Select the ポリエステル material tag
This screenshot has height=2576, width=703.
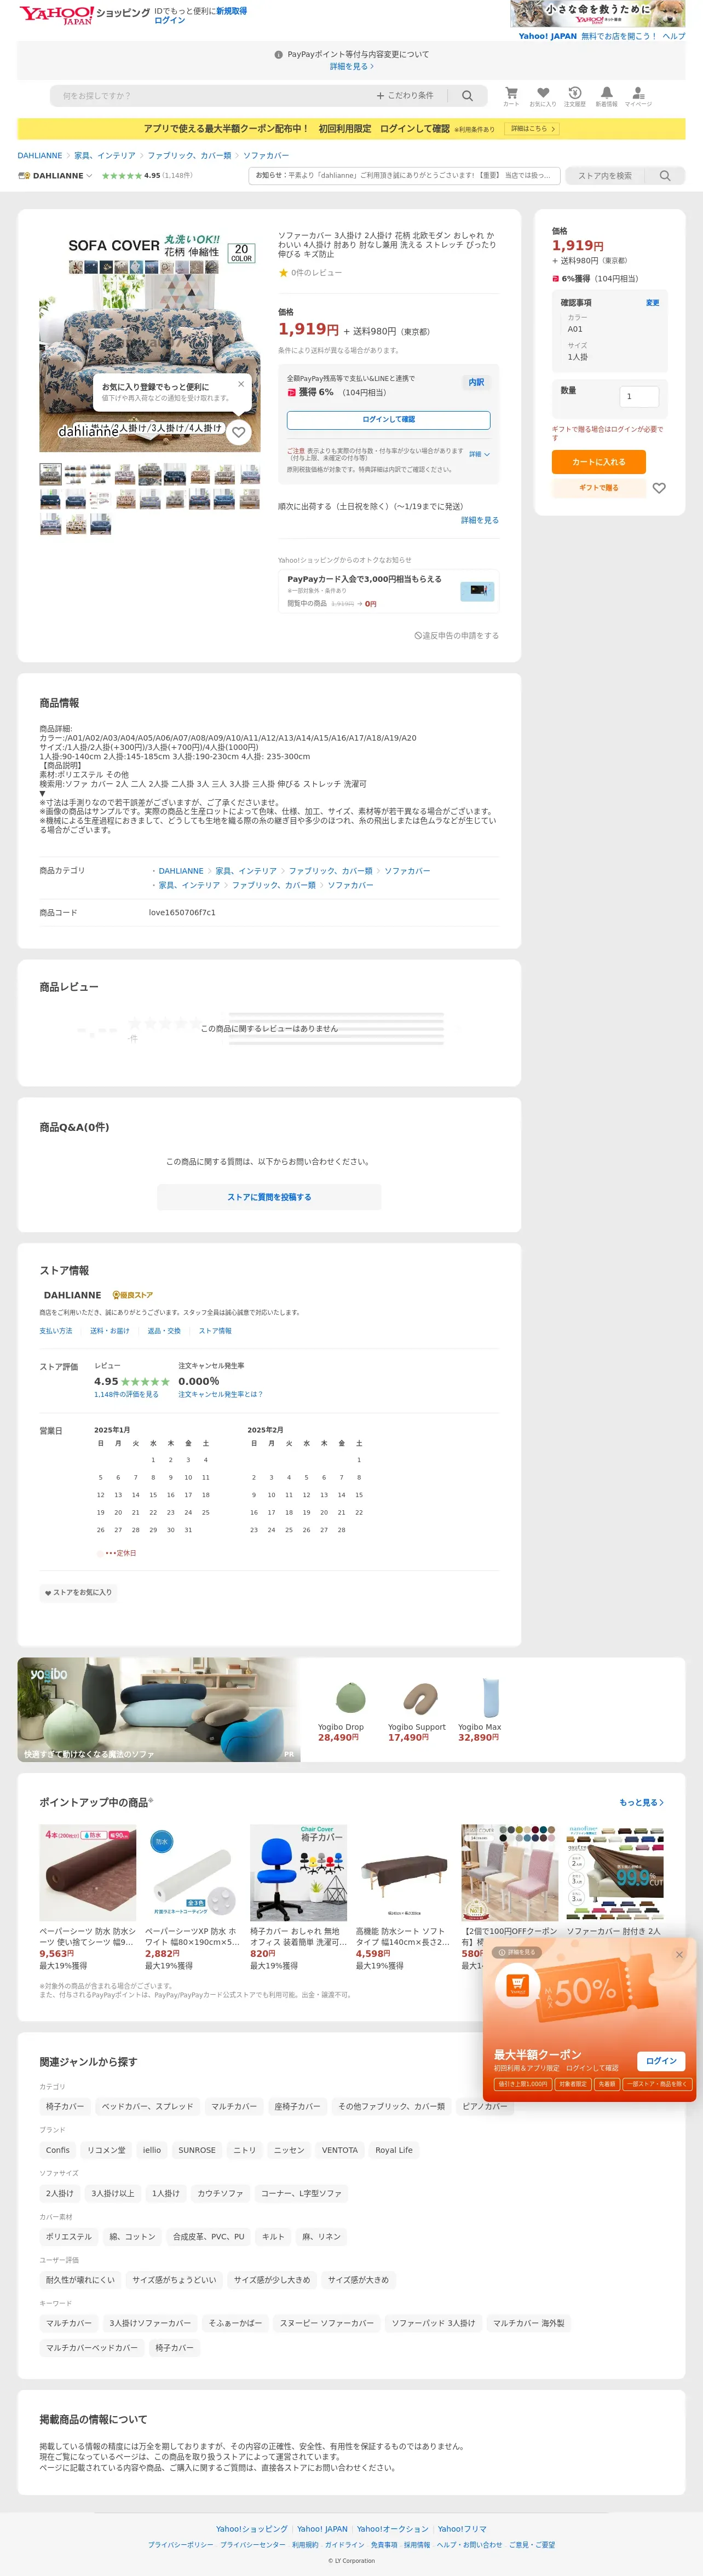[68, 2237]
